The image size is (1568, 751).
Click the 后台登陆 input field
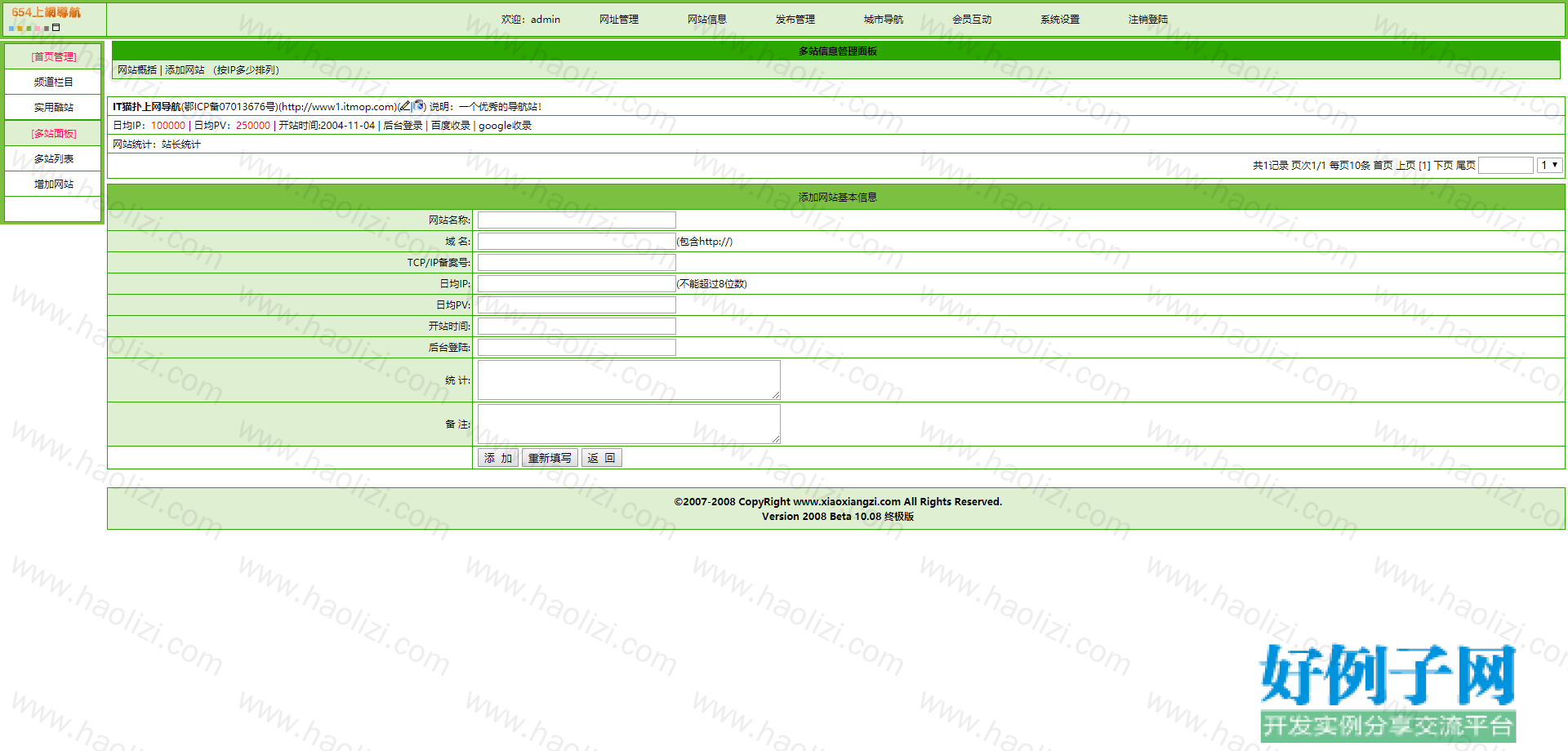pyautogui.click(x=577, y=348)
